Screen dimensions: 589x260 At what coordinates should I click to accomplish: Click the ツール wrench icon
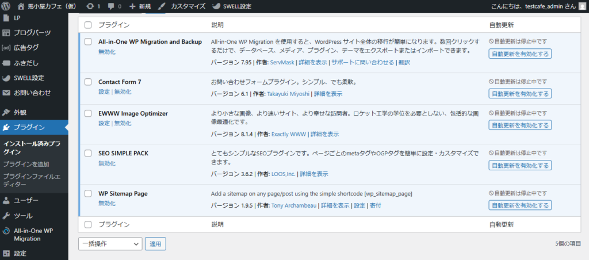tap(6, 216)
